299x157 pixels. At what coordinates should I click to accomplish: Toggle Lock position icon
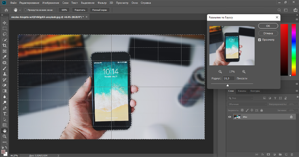coord(252,110)
